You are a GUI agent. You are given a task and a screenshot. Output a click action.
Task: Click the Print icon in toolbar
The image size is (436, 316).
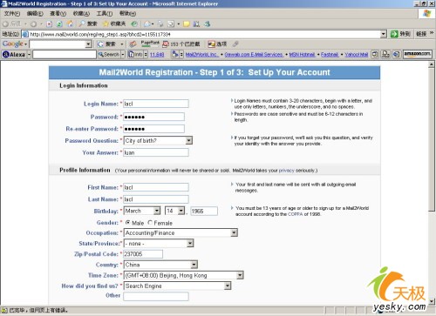[160, 24]
